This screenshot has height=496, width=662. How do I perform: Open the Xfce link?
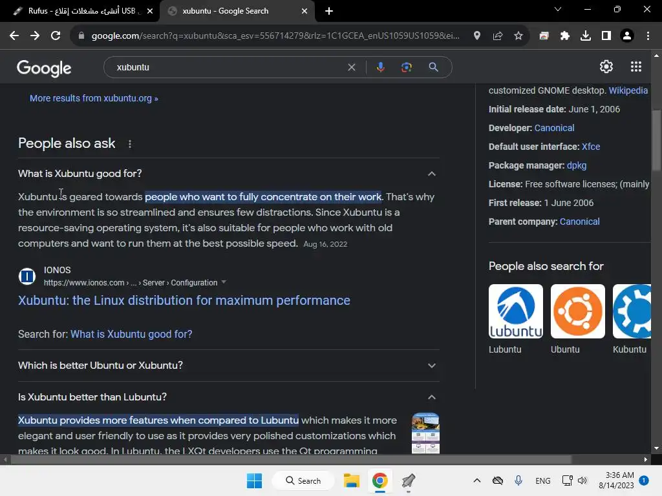pyautogui.click(x=591, y=147)
